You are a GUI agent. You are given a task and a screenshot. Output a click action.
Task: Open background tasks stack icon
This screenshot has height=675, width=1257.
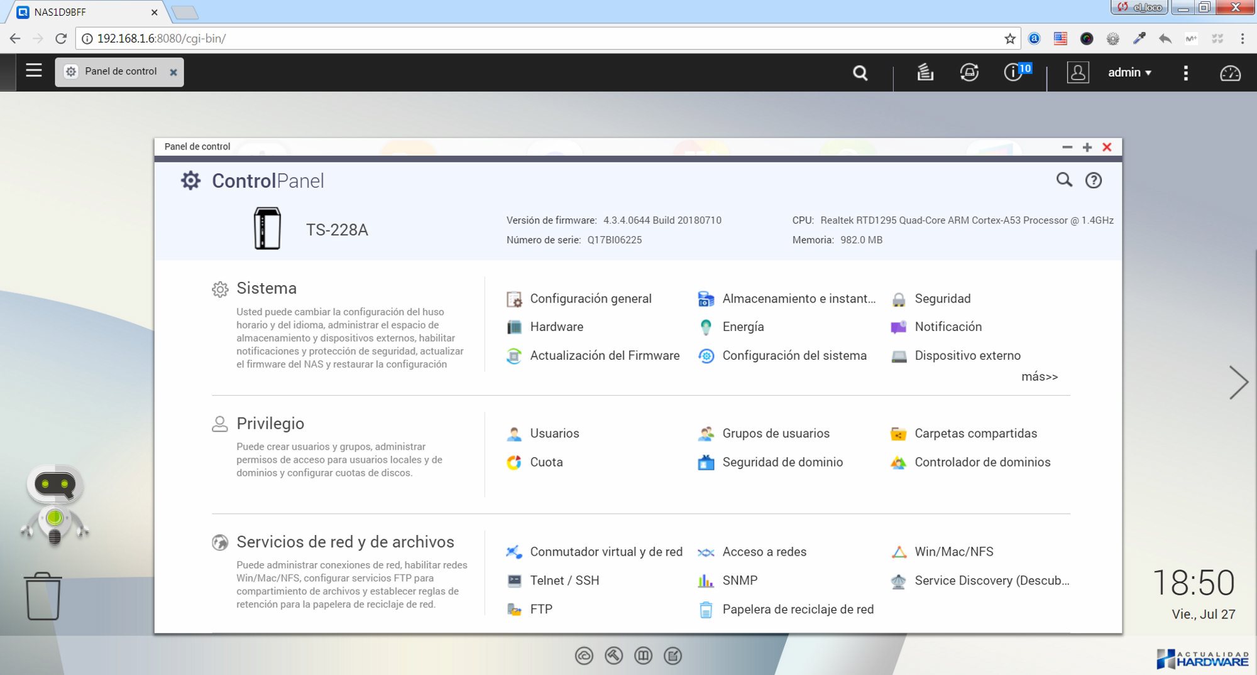pyautogui.click(x=925, y=73)
